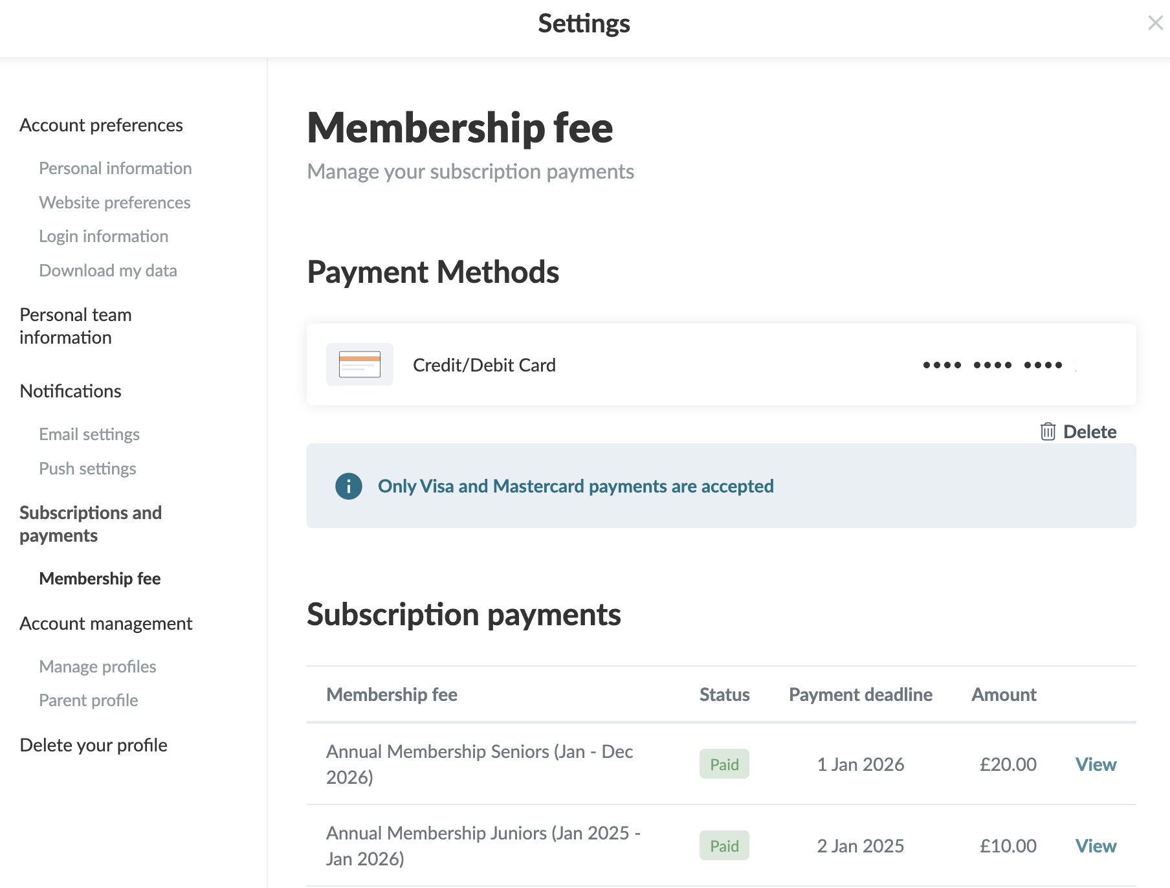Open Personal information settings
1170x888 pixels.
coord(115,168)
